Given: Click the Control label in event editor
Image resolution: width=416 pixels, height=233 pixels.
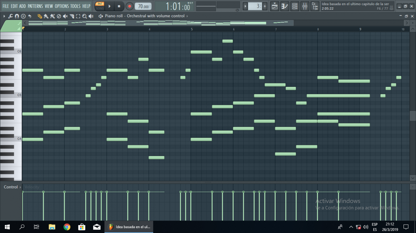Looking at the screenshot, I should pyautogui.click(x=11, y=187).
